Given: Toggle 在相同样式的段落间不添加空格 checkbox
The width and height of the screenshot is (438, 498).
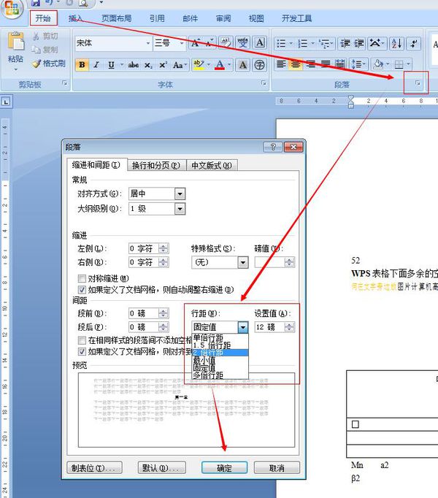Looking at the screenshot, I should pos(82,340).
